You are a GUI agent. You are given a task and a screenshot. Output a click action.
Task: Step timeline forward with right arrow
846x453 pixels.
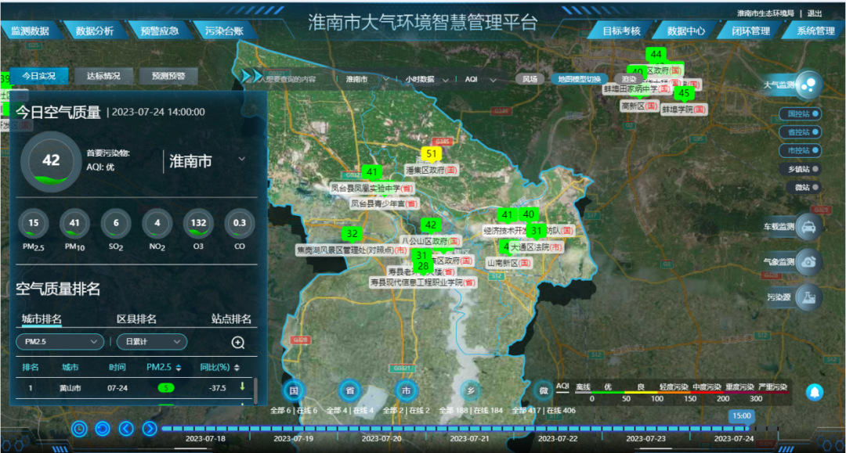coord(150,429)
